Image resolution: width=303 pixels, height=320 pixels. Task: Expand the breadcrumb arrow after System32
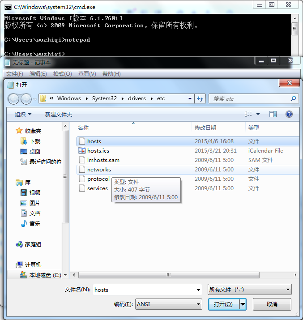[123, 99]
